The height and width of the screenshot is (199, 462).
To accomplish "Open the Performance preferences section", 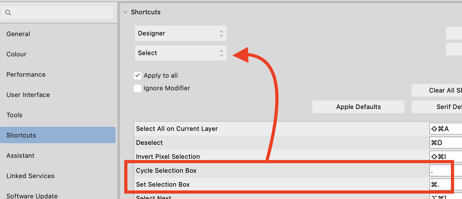I will [26, 74].
